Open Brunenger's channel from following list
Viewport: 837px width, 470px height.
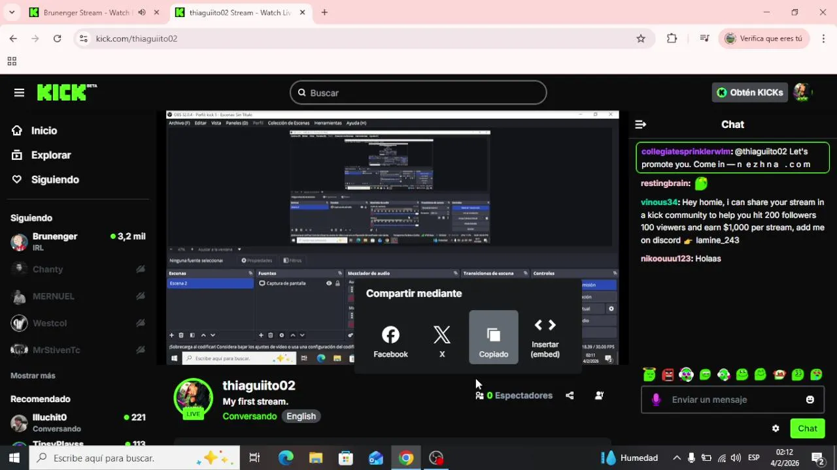[x=78, y=242]
